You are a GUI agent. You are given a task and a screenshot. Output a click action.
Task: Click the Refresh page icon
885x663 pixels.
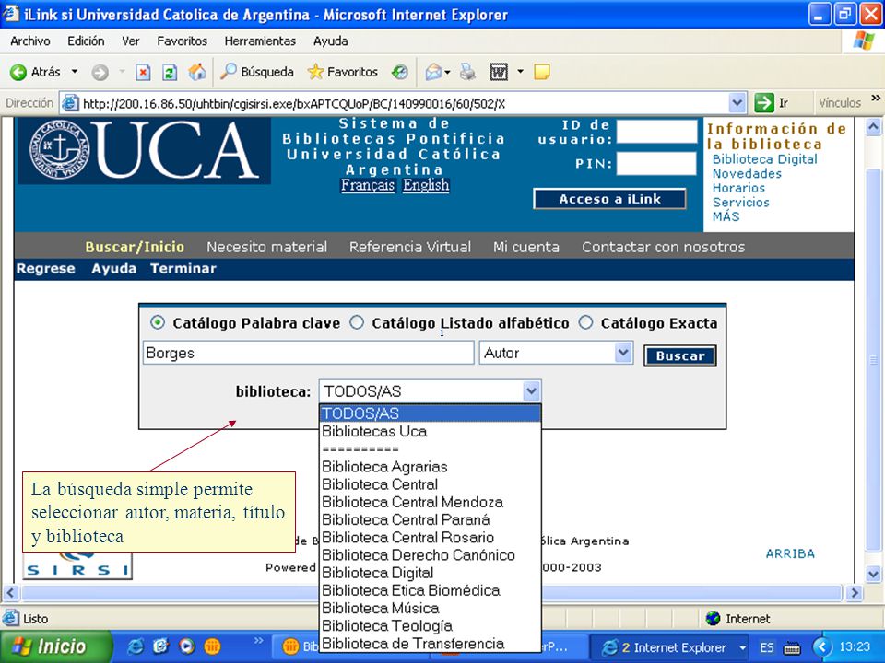click(170, 72)
